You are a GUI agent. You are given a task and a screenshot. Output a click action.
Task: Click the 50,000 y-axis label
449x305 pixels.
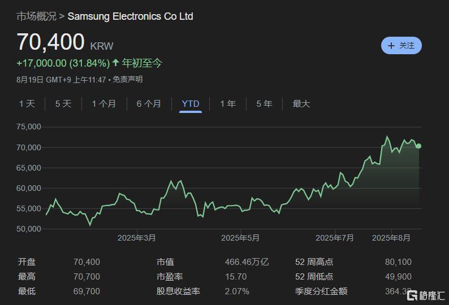(29, 229)
